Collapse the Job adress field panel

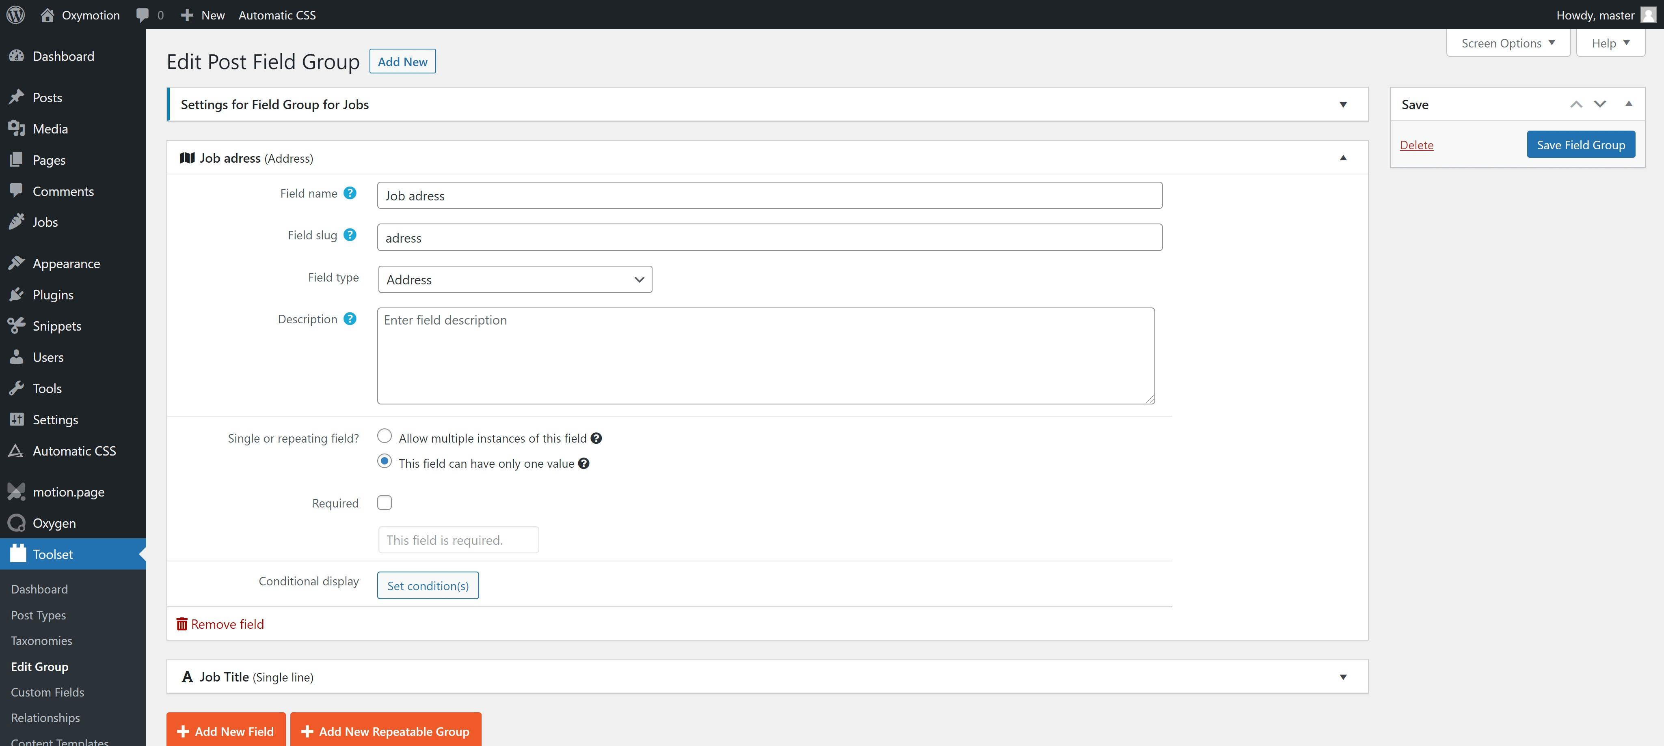(1343, 158)
